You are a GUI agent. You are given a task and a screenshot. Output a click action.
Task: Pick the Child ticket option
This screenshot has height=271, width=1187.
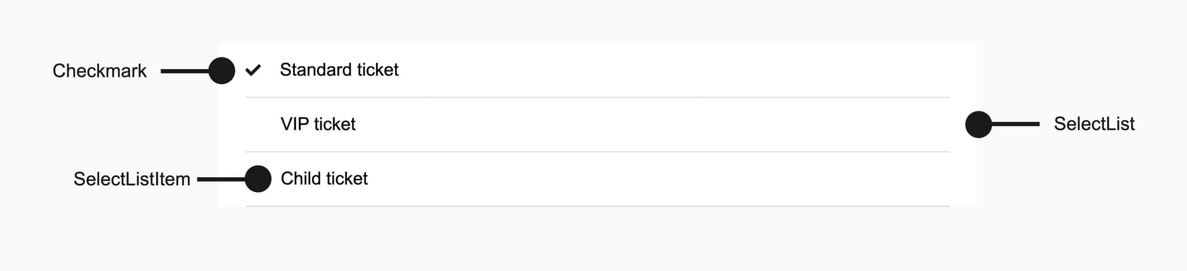(x=324, y=179)
